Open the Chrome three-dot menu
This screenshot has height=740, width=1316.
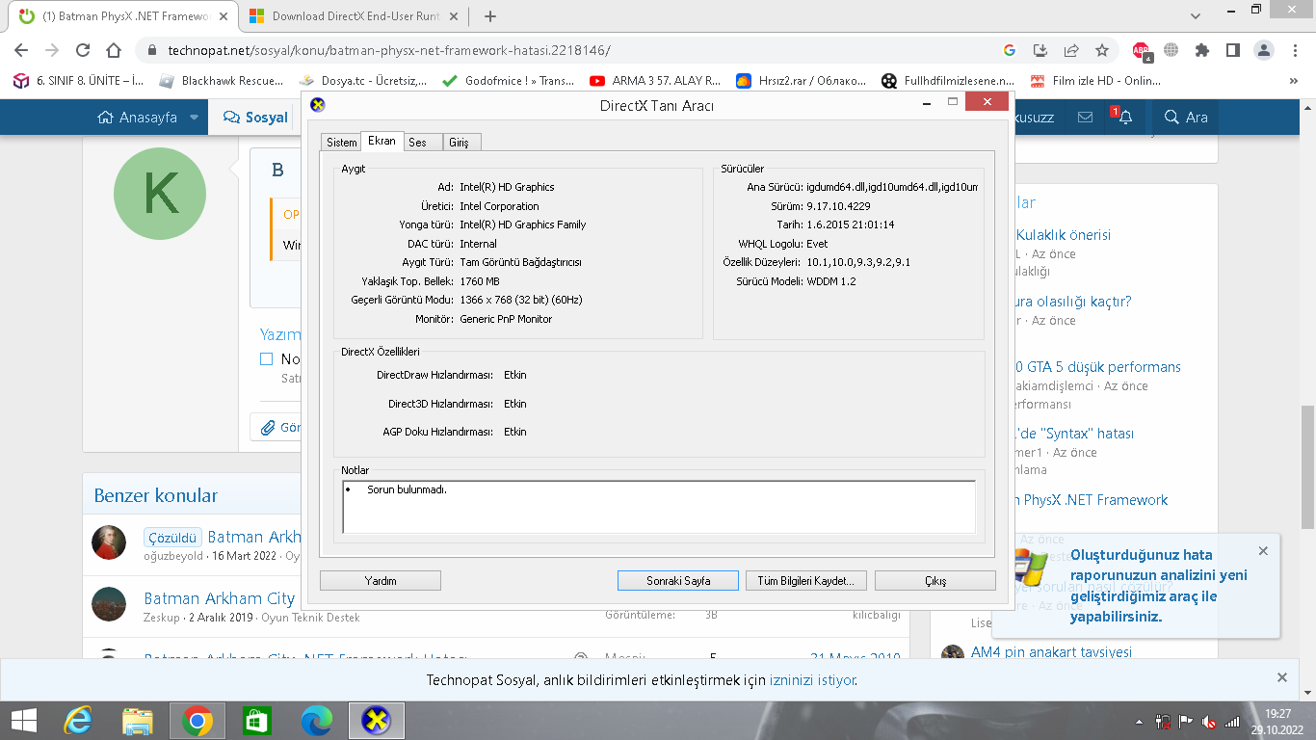coord(1294,50)
